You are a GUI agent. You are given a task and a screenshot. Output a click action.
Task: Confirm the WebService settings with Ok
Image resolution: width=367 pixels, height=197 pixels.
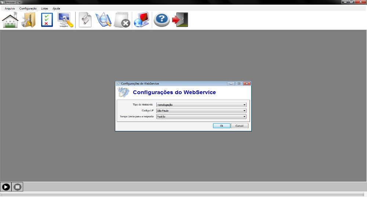(221, 126)
